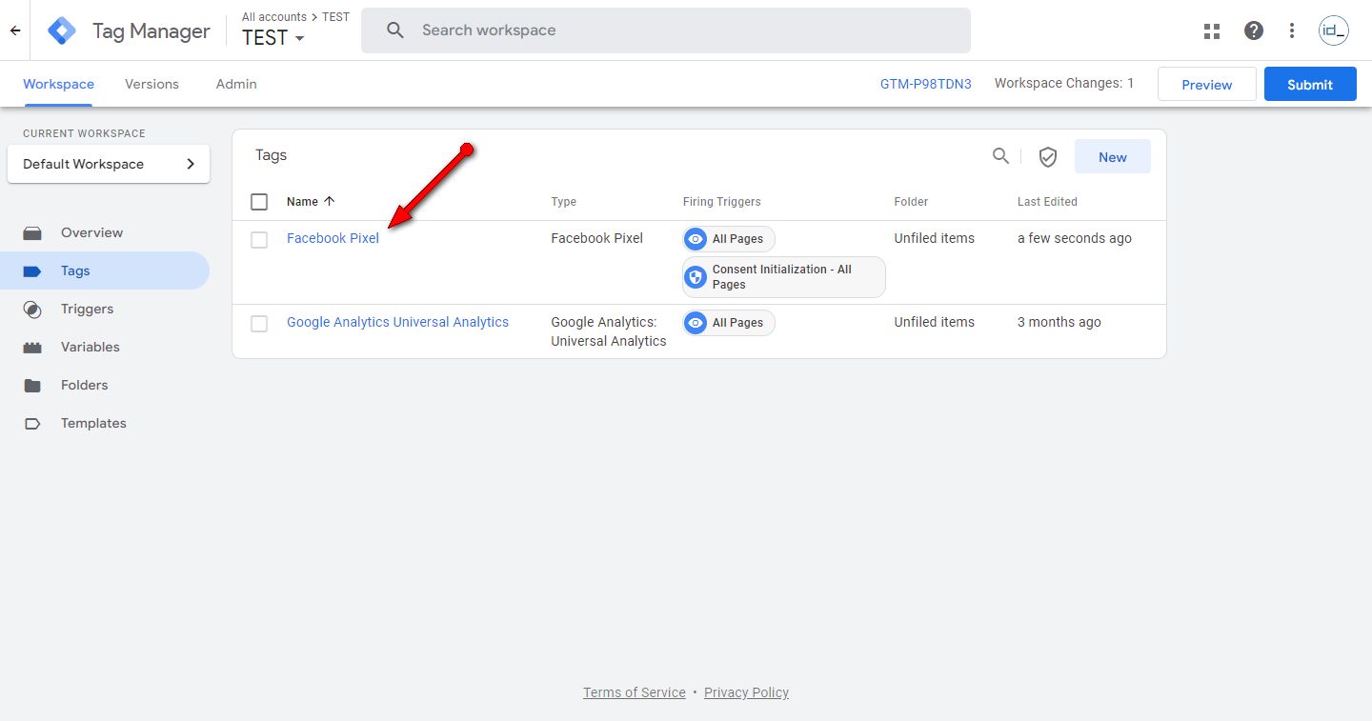The width and height of the screenshot is (1372, 721).
Task: Open the Facebook Pixel tag link
Action: pyautogui.click(x=333, y=238)
